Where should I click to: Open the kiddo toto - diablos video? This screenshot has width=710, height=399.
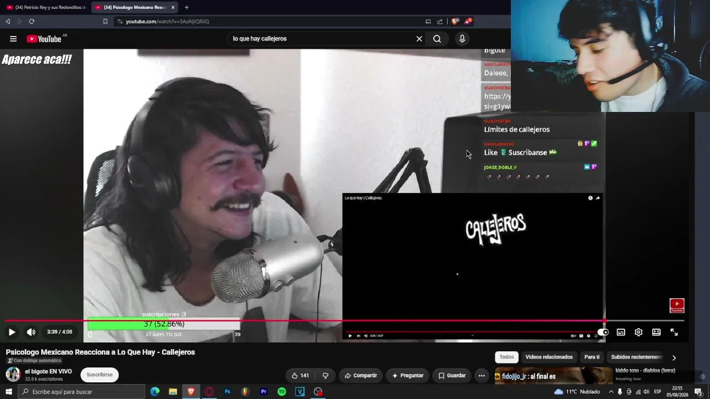point(645,370)
